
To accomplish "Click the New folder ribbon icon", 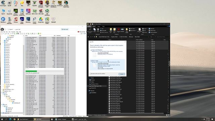I will pos(127,31).
